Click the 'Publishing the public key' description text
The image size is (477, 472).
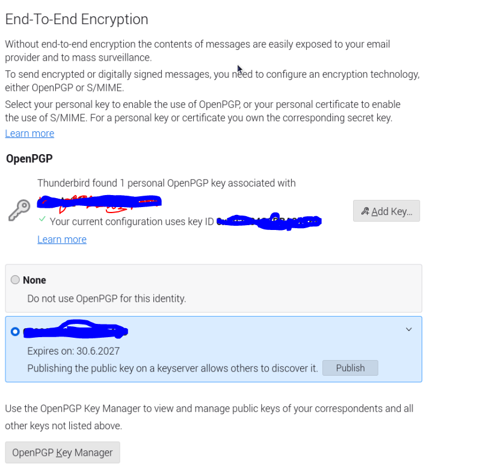(173, 368)
